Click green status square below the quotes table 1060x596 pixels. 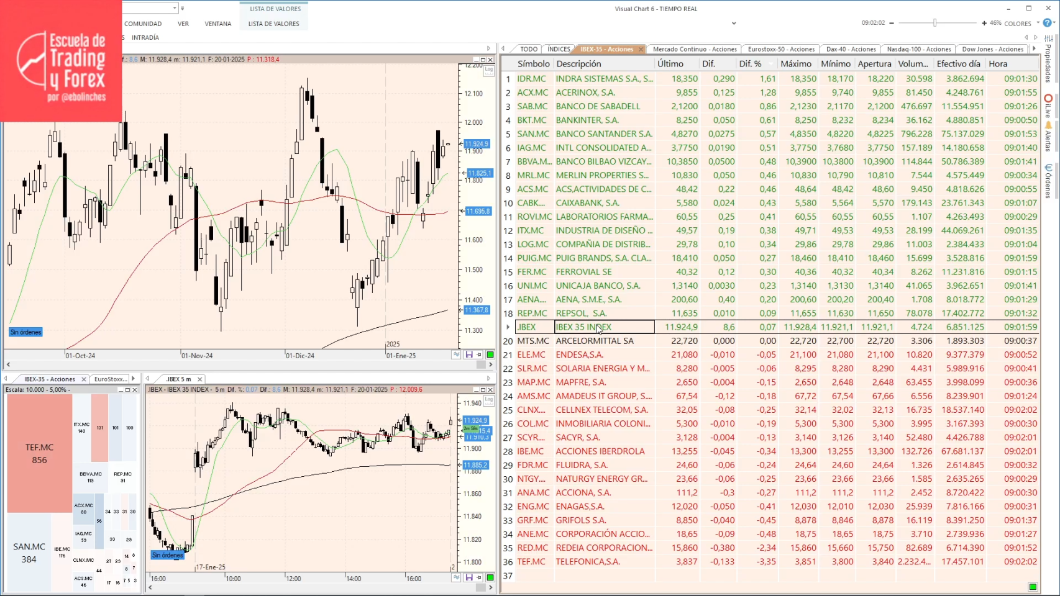tap(1033, 587)
